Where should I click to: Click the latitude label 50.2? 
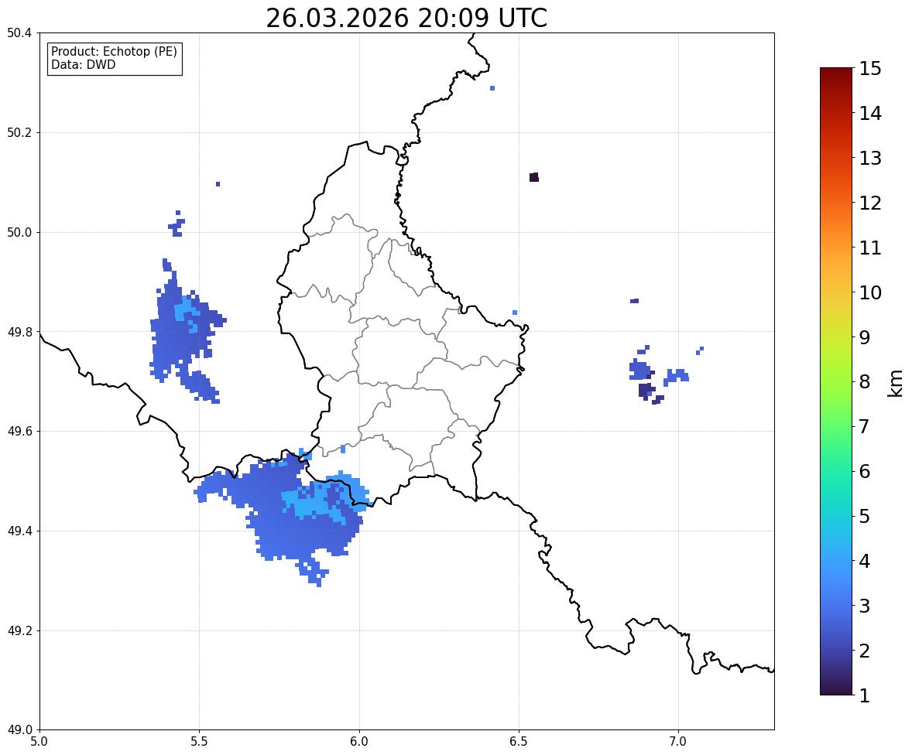click(19, 132)
